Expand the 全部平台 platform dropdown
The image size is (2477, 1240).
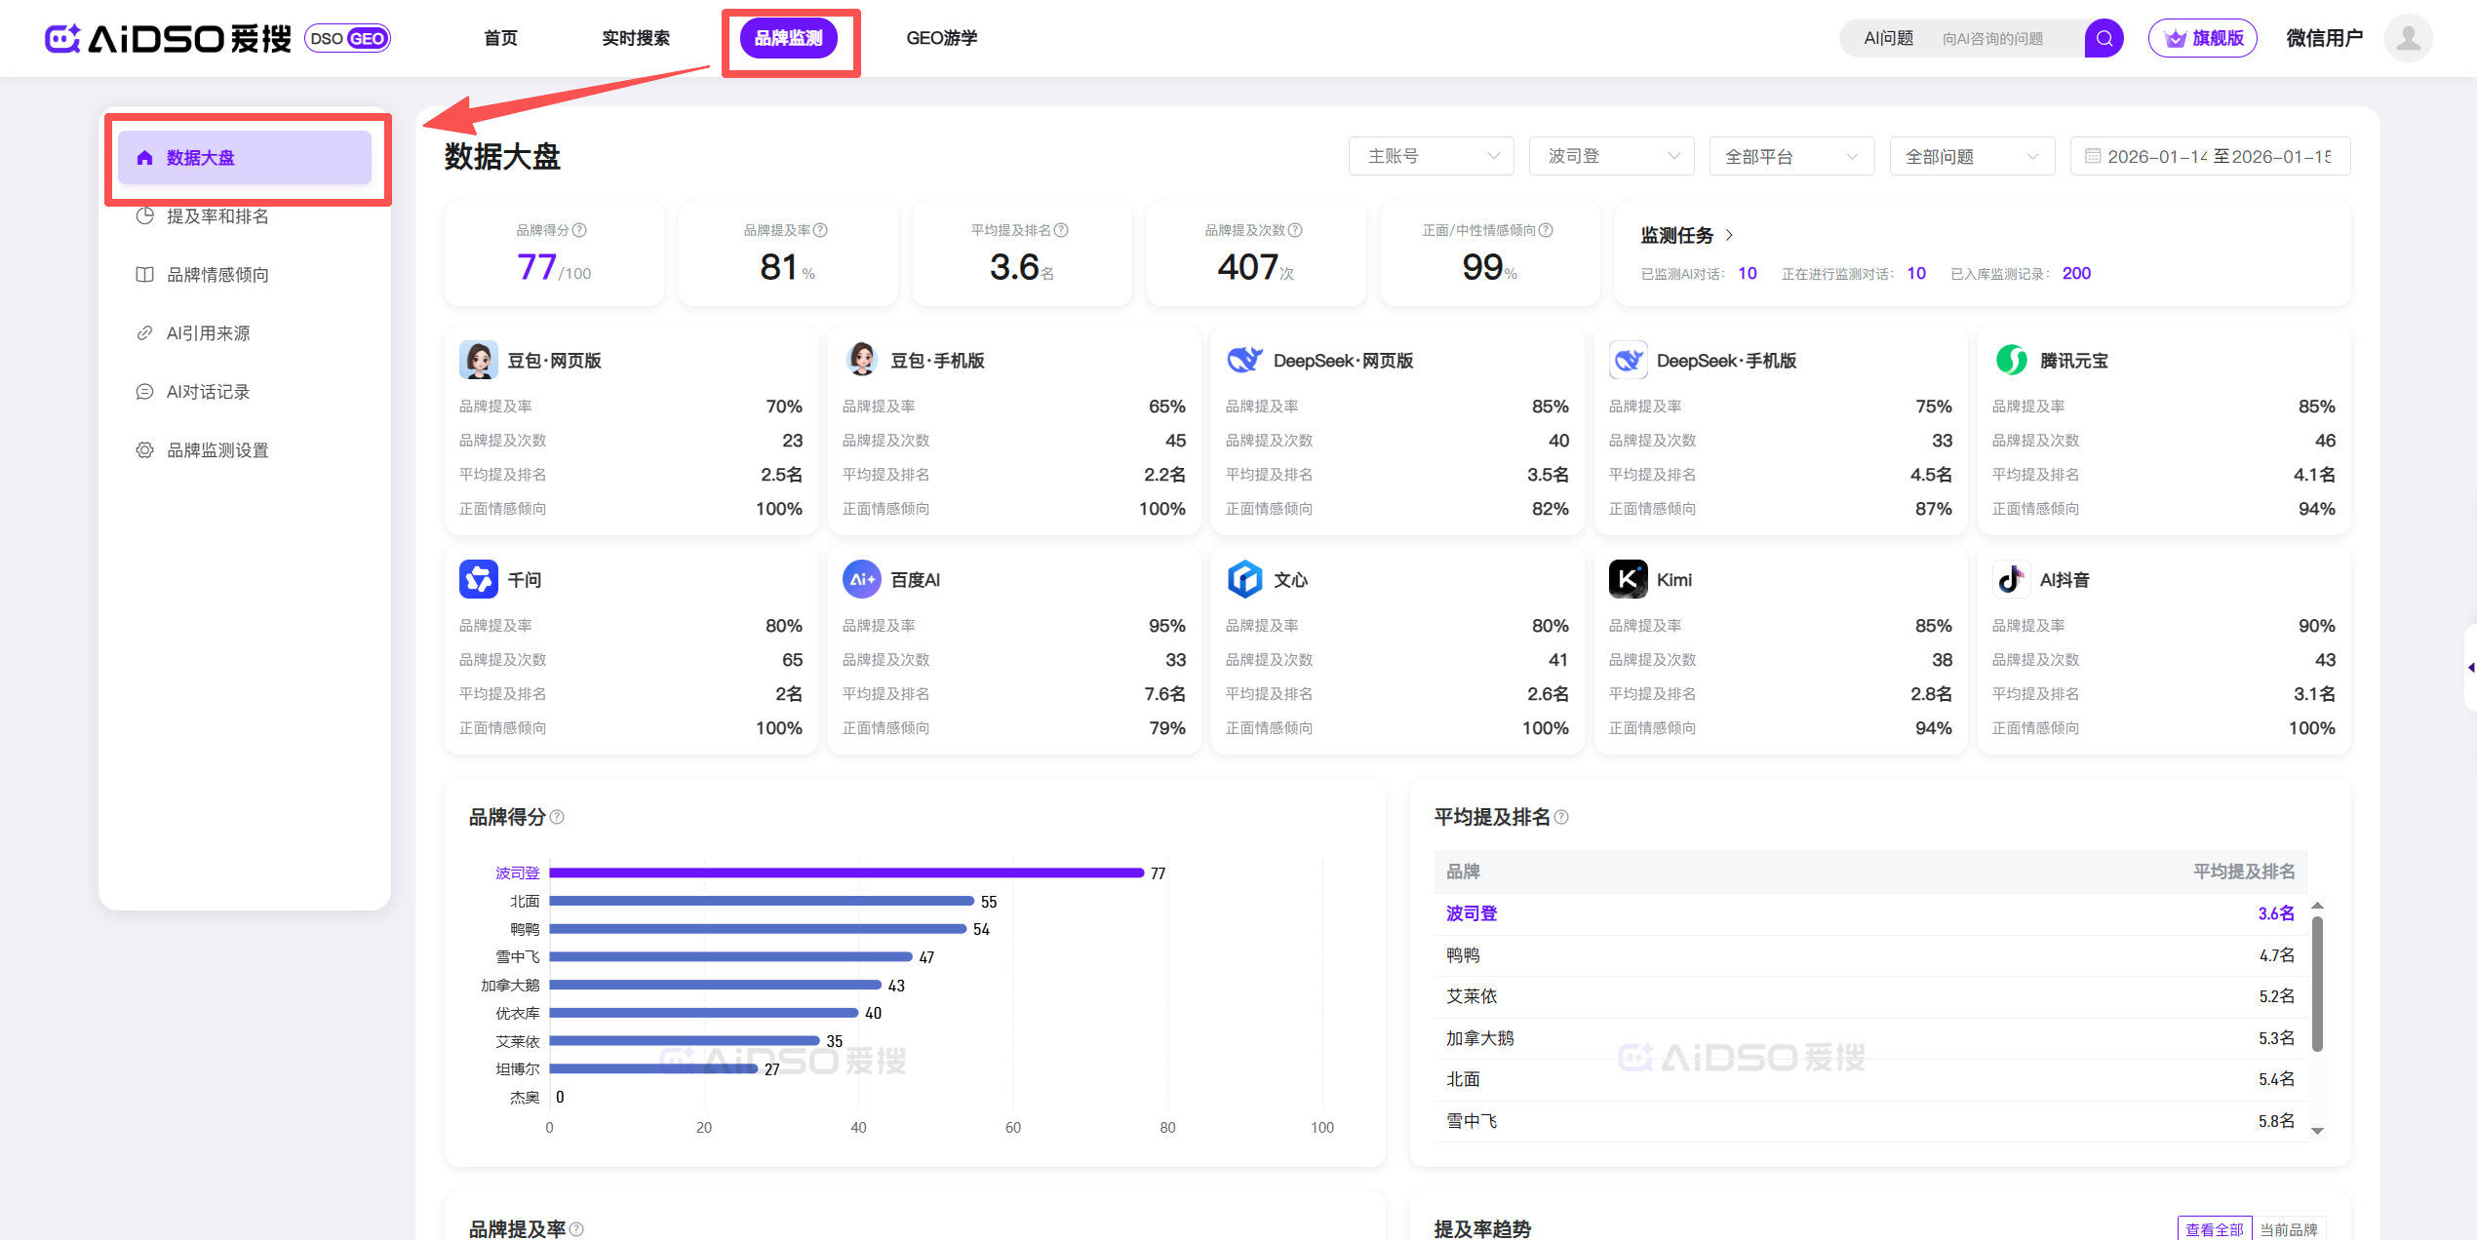click(1790, 156)
